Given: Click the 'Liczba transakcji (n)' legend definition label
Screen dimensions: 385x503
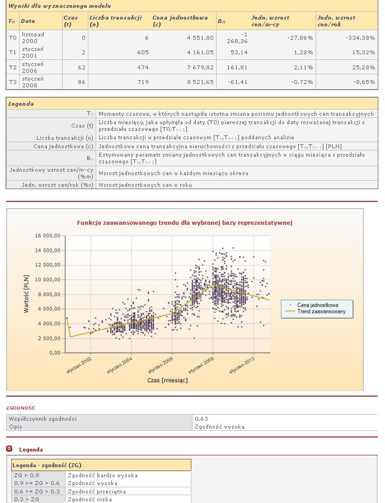Looking at the screenshot, I should (x=65, y=138).
